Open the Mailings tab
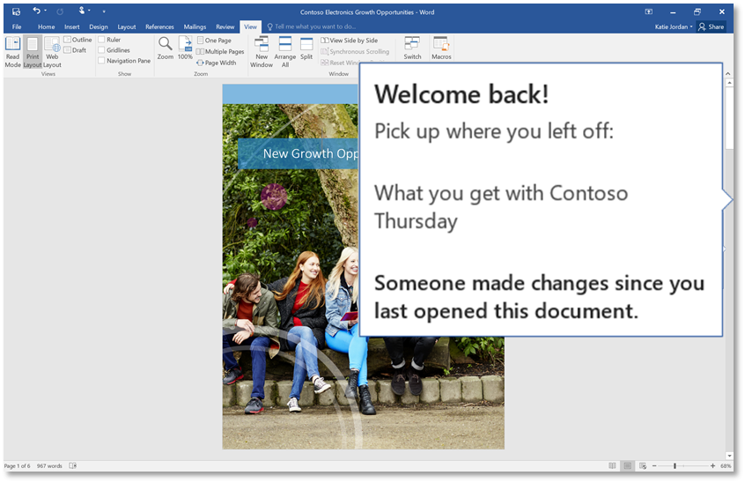The width and height of the screenshot is (745, 483). (195, 26)
